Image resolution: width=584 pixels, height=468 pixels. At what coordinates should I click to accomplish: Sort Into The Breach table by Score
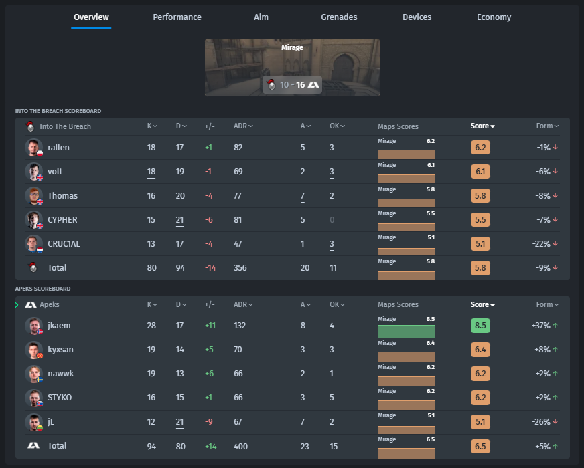point(482,126)
